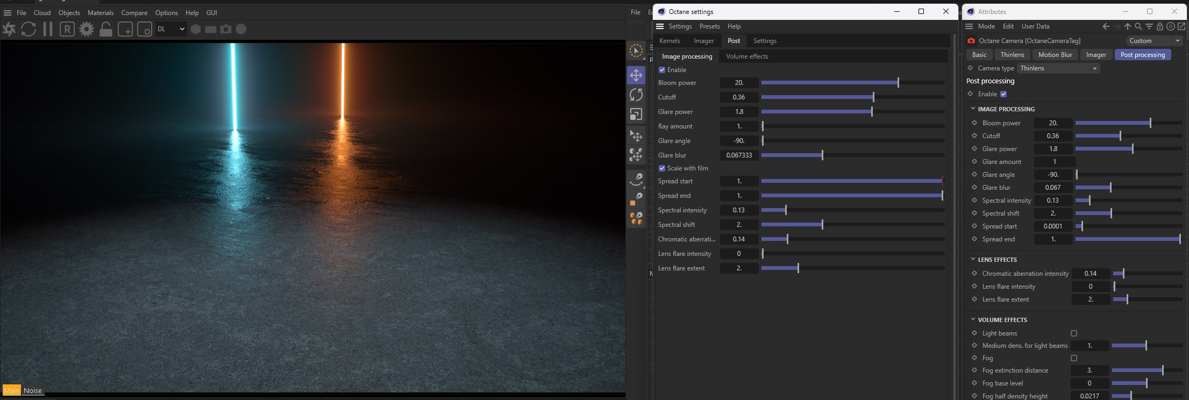This screenshot has height=400, width=1189.
Task: Click the pen with orange cubes icon
Action: [x=636, y=218]
